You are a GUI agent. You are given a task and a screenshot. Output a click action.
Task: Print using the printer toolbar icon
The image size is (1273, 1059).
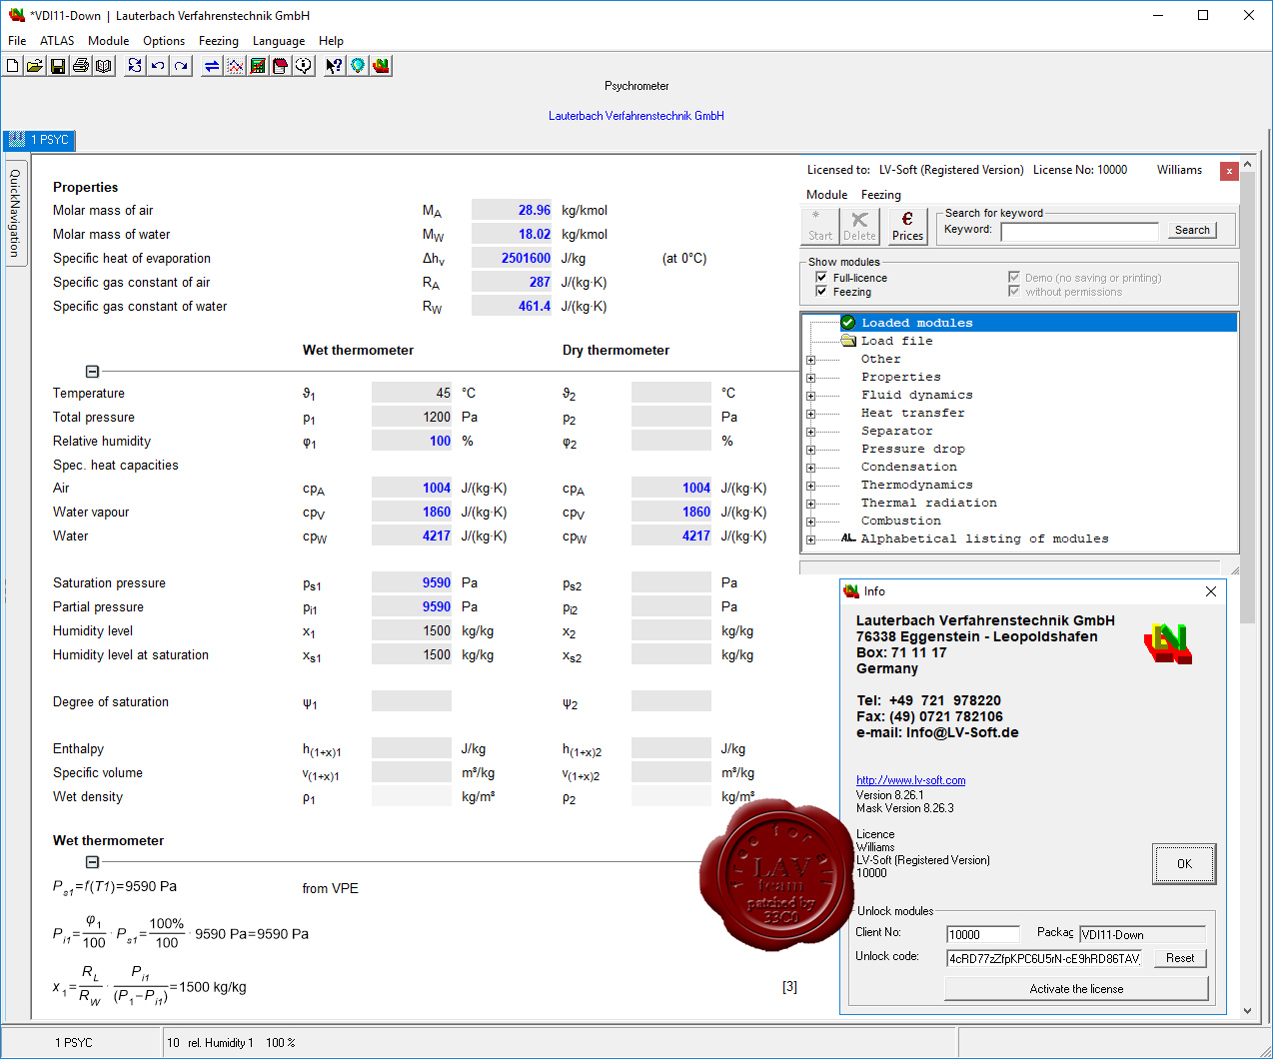pyautogui.click(x=81, y=66)
